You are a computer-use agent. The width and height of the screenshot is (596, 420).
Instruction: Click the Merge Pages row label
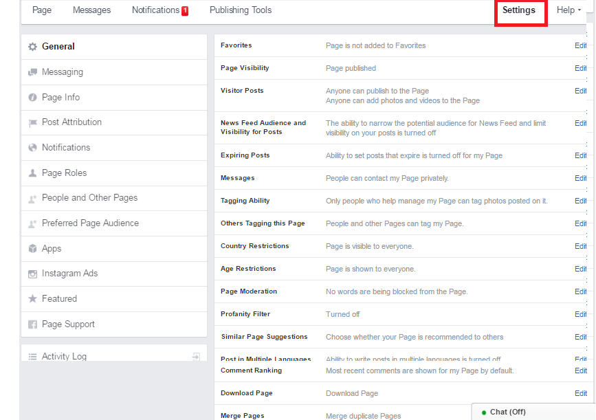[243, 416]
